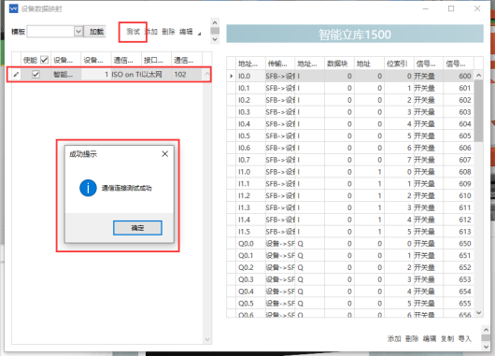Screen dimensions: 495x356
Task: Select the I1.0 address cell
Action: pos(250,172)
